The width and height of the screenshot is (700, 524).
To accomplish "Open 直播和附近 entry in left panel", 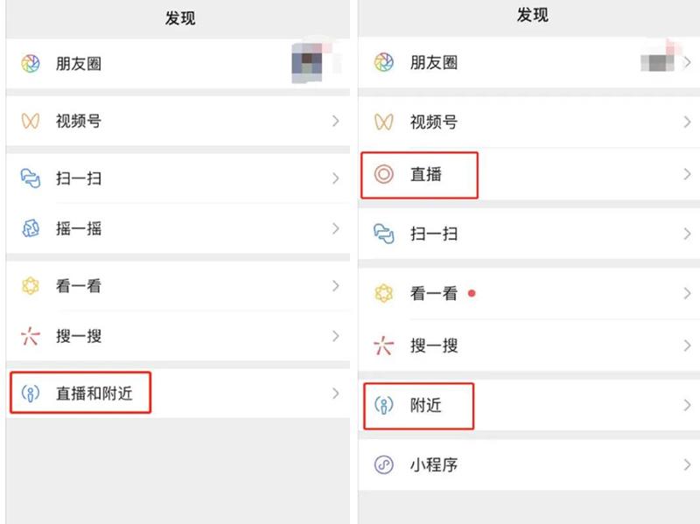I will (94, 394).
